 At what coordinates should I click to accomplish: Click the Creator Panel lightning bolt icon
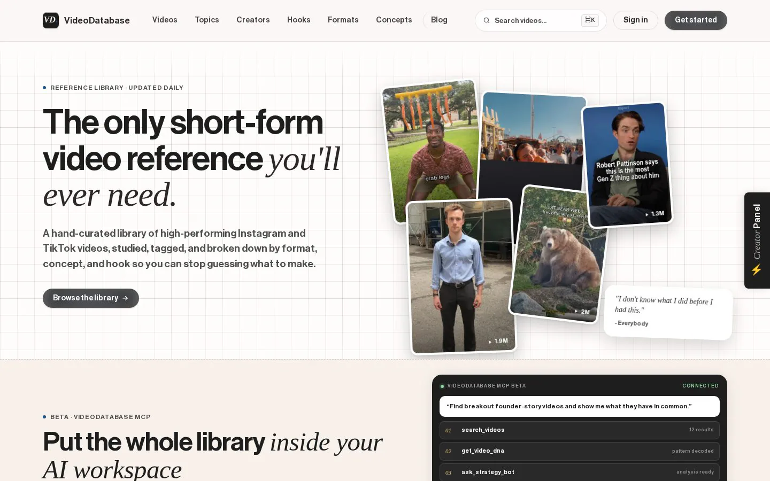point(757,270)
